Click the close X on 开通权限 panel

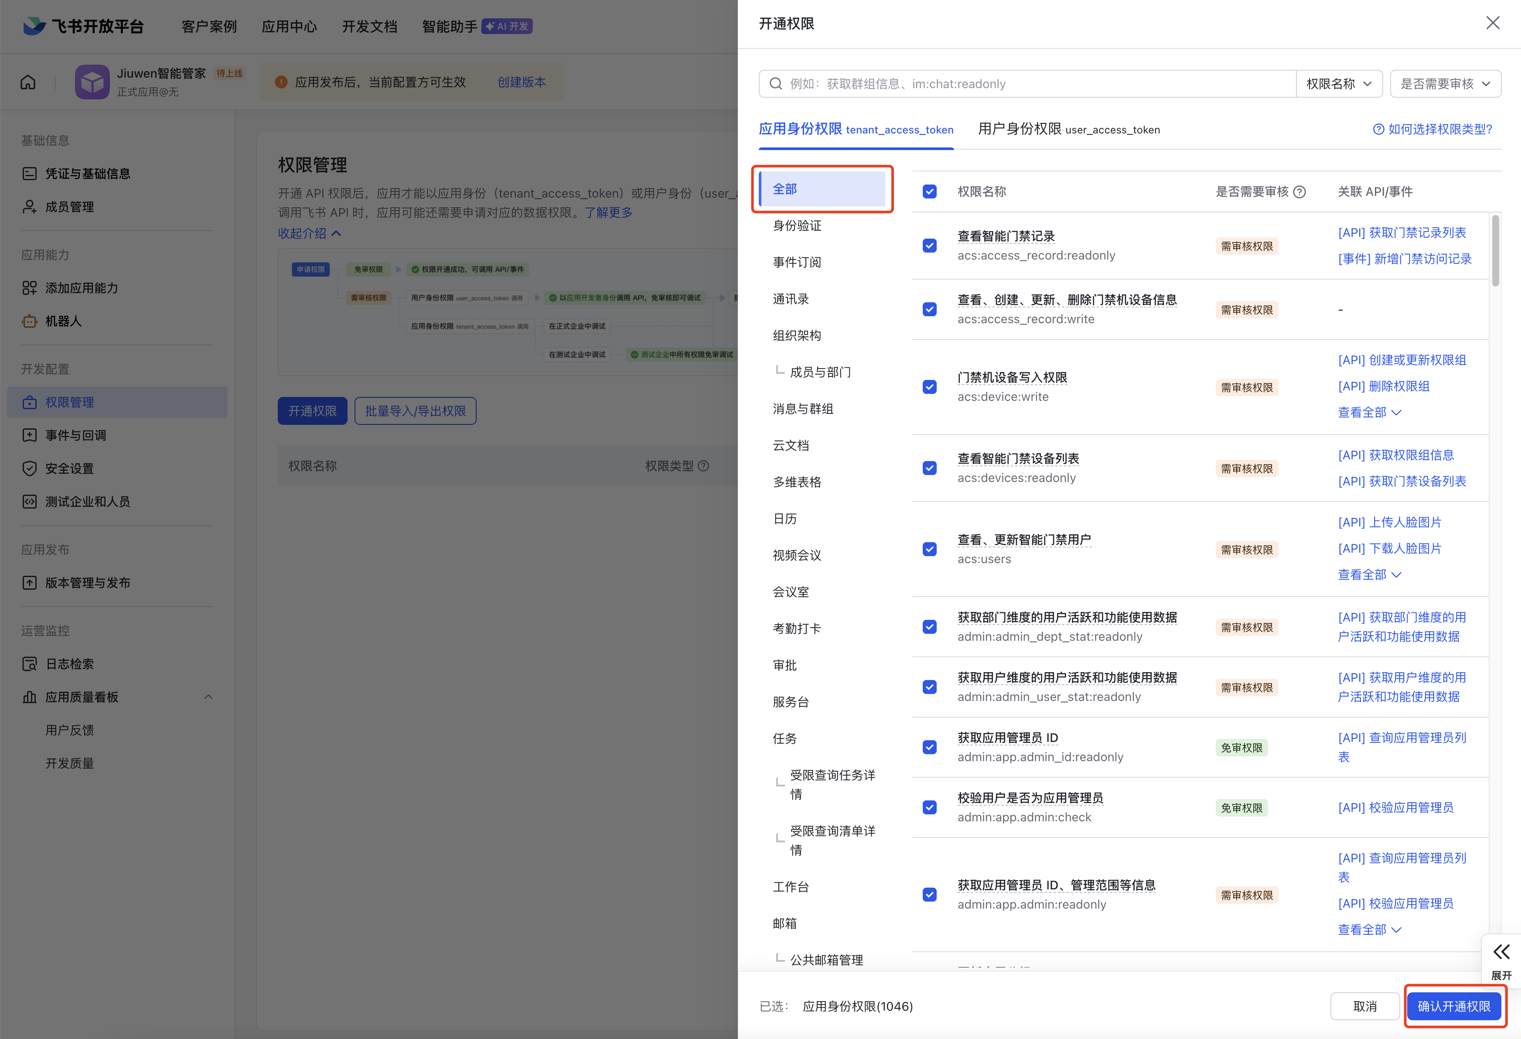click(x=1492, y=23)
